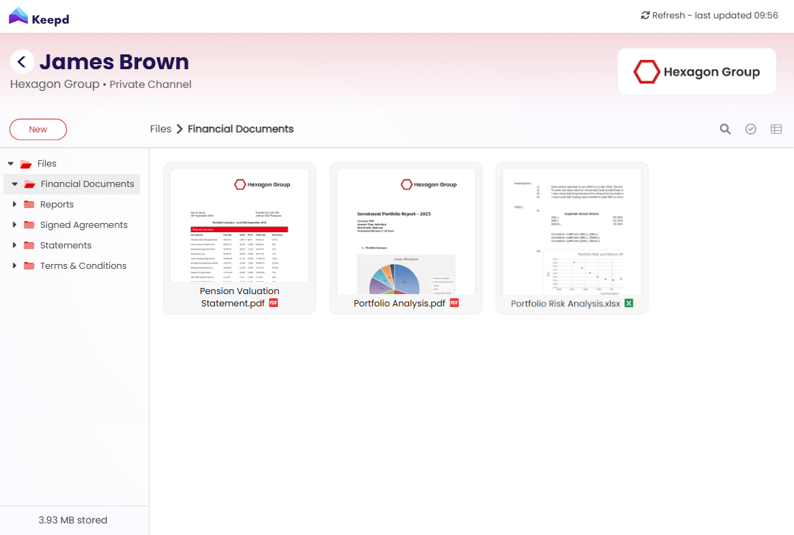The height and width of the screenshot is (535, 794).
Task: Collapse the Financial Documents tree node
Action: tap(15, 184)
